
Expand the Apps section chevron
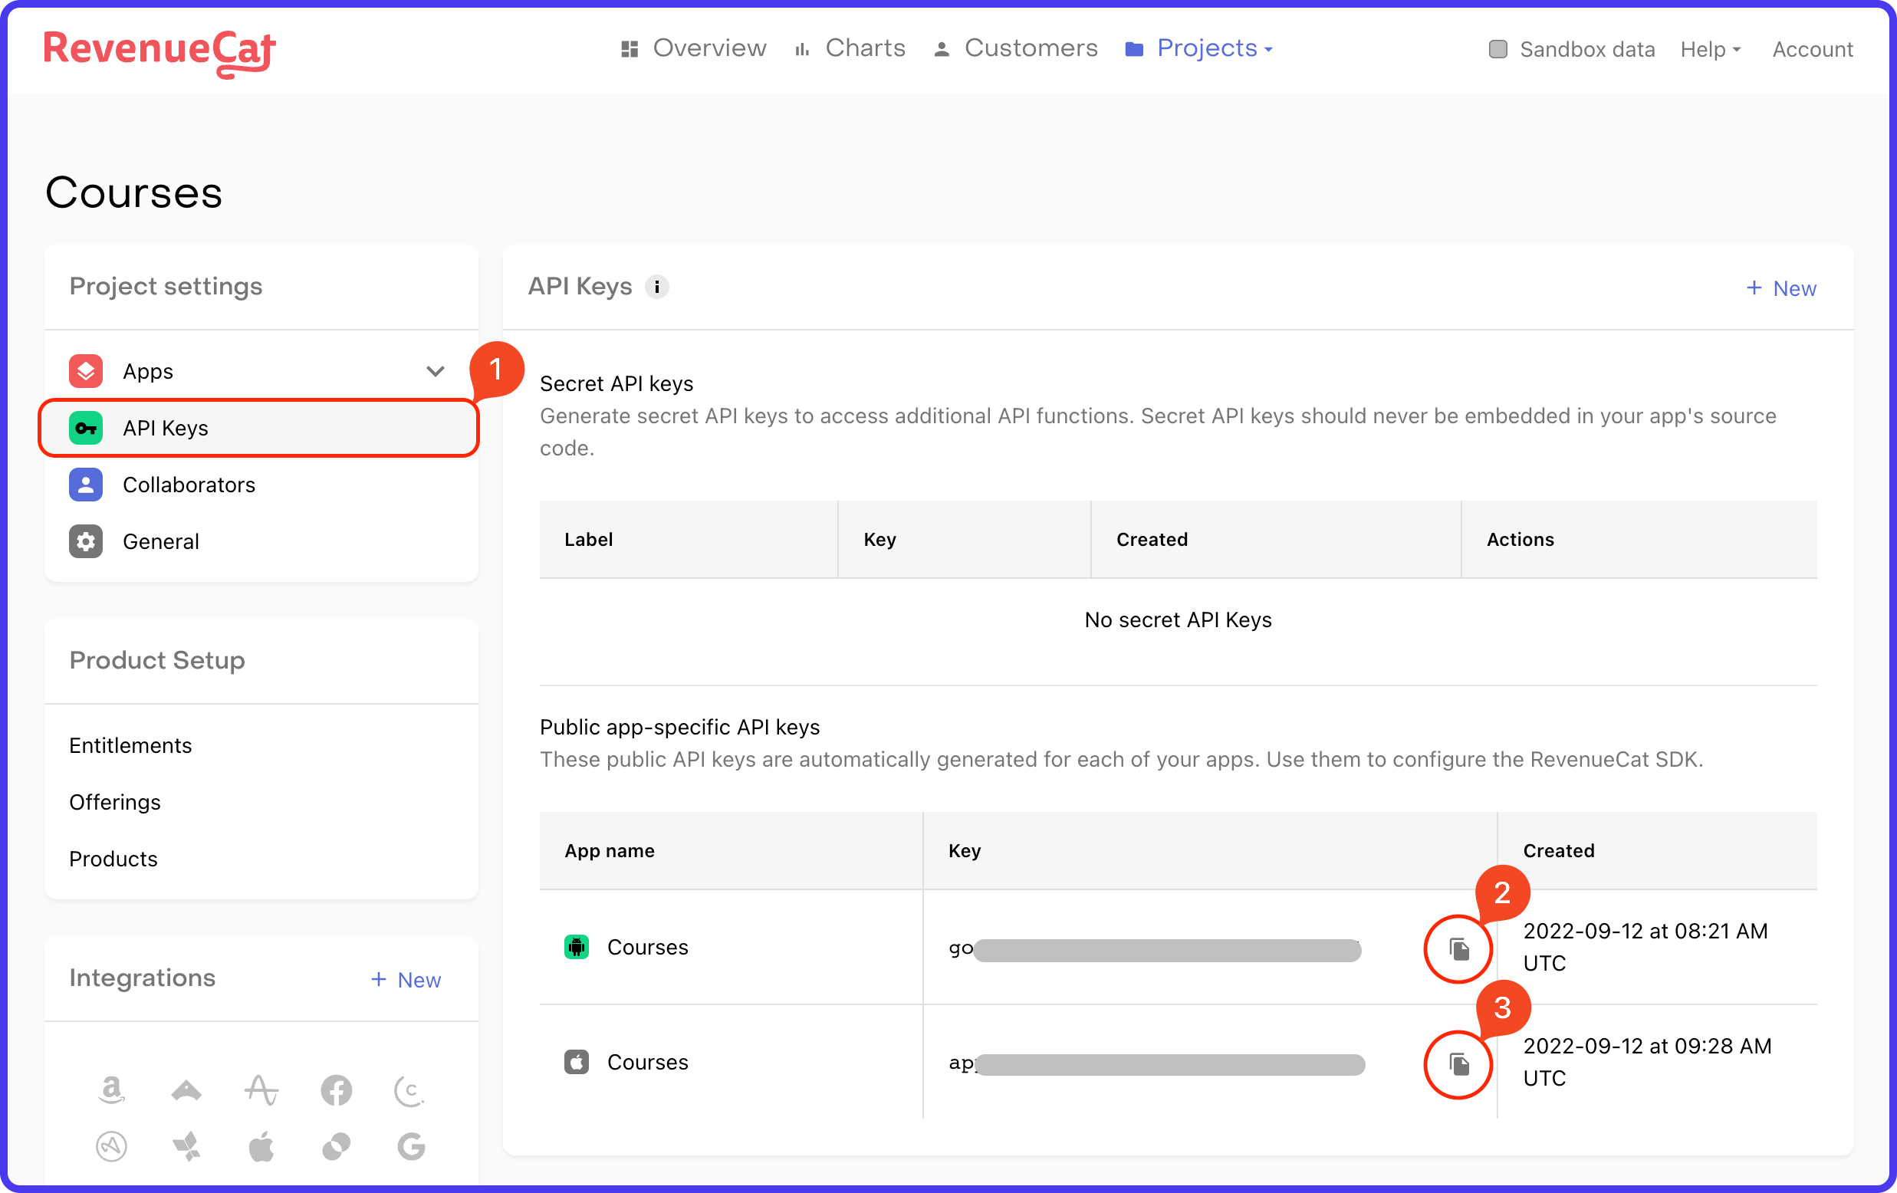pos(436,371)
